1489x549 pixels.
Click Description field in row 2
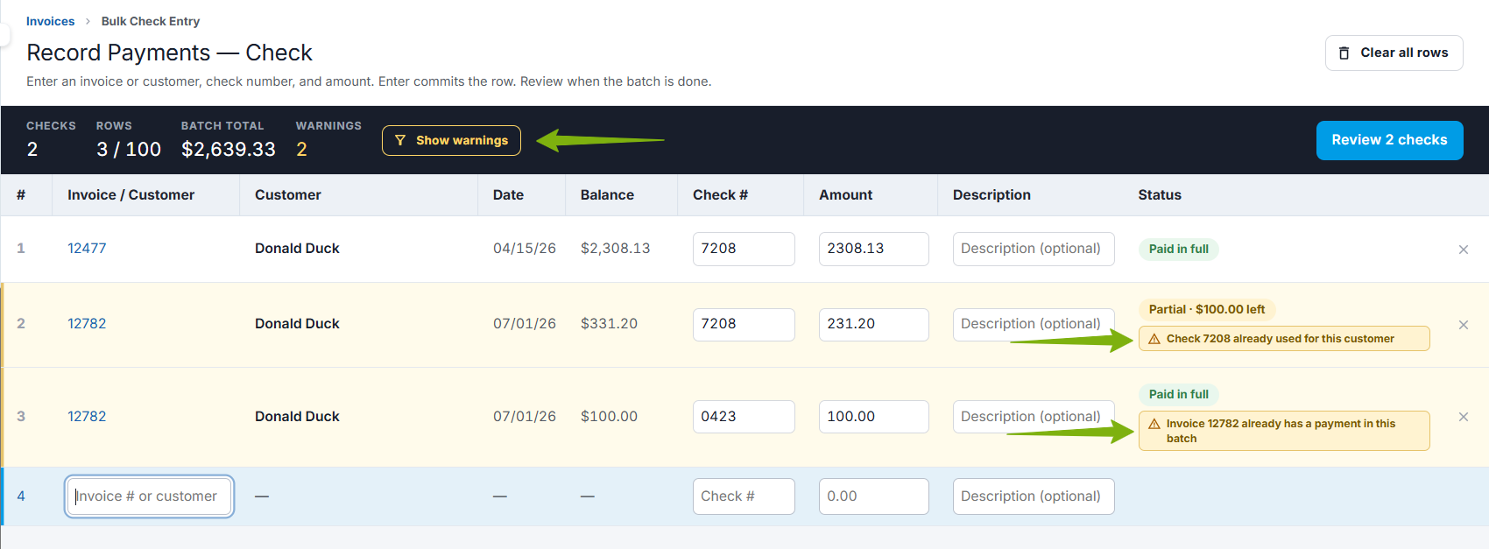pyautogui.click(x=1034, y=324)
